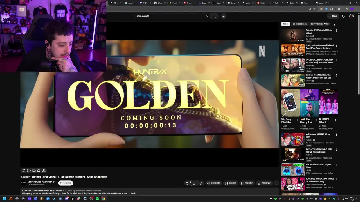This screenshot has height=202, width=360.
Task: Open '¿QUÉ NOS HACE ATRACTIVOS?' video title
Action: click(x=320, y=180)
